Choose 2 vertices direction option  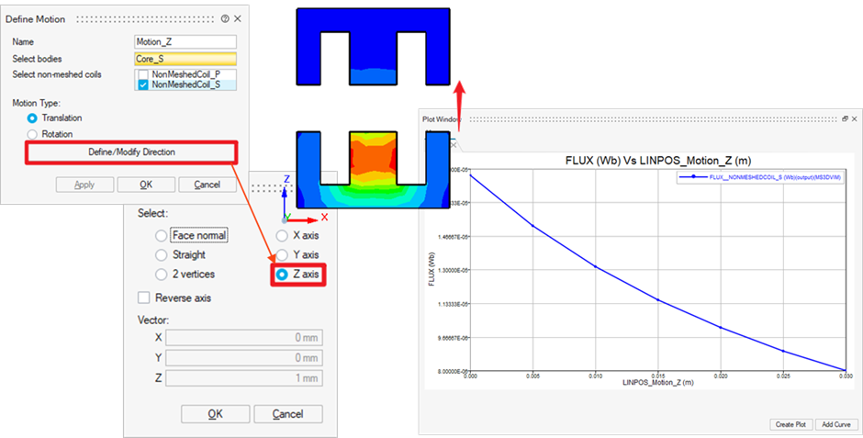[x=161, y=275]
